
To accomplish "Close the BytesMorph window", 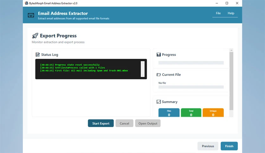I will [x=237, y=3].
